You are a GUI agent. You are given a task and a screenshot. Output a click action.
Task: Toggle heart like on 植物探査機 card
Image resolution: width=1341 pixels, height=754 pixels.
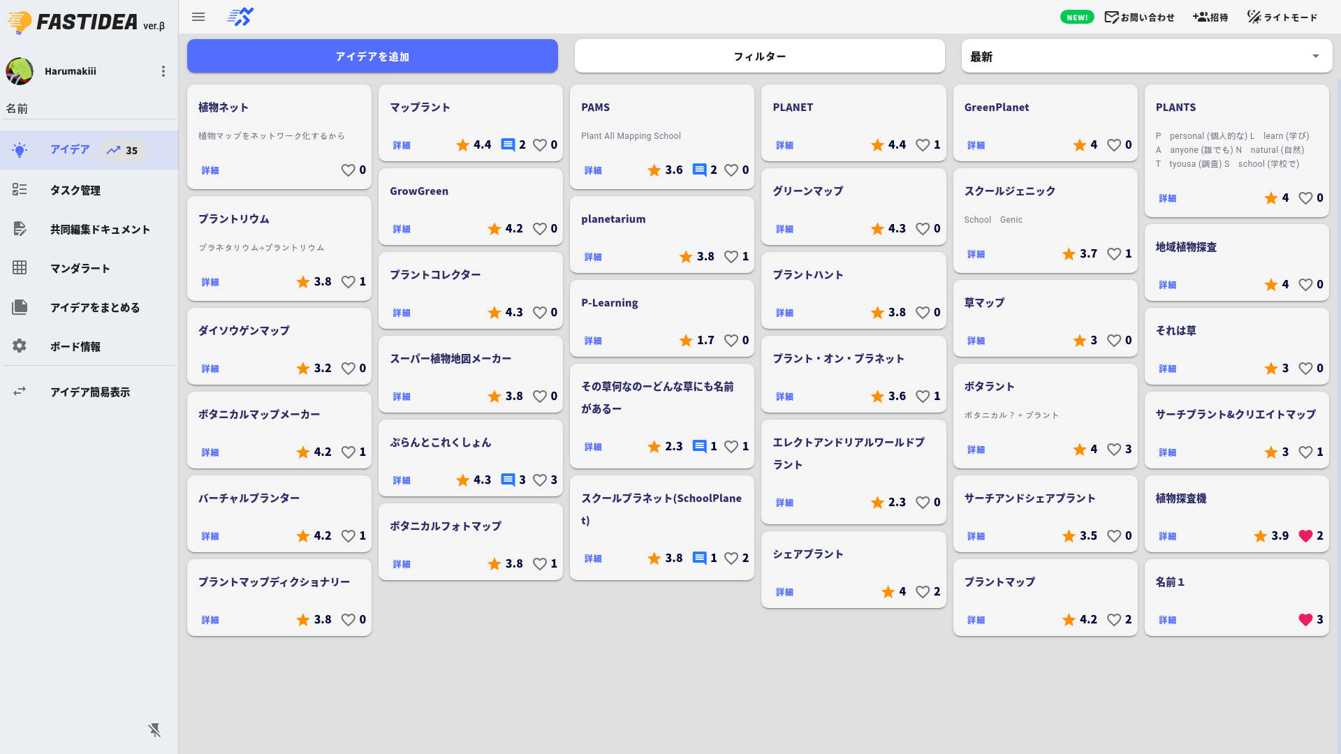click(1305, 536)
